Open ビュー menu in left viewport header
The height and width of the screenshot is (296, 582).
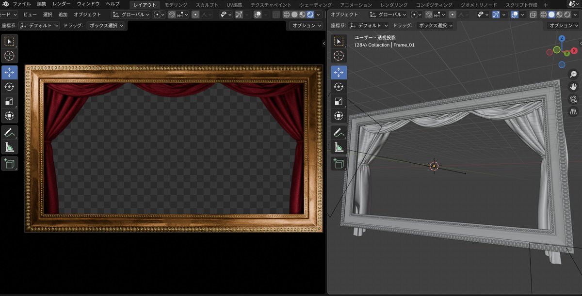pos(30,15)
